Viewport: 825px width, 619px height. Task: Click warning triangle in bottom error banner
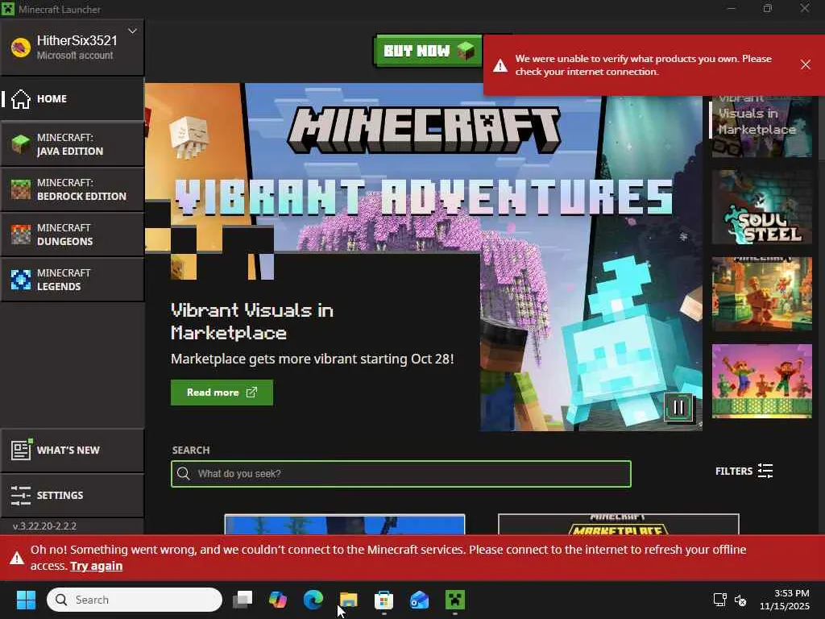pyautogui.click(x=17, y=558)
